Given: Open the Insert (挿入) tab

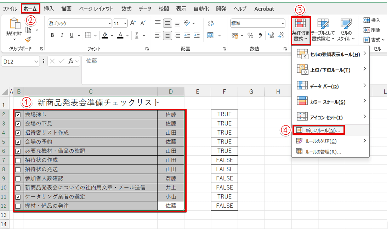Looking at the screenshot, I should tap(49, 9).
